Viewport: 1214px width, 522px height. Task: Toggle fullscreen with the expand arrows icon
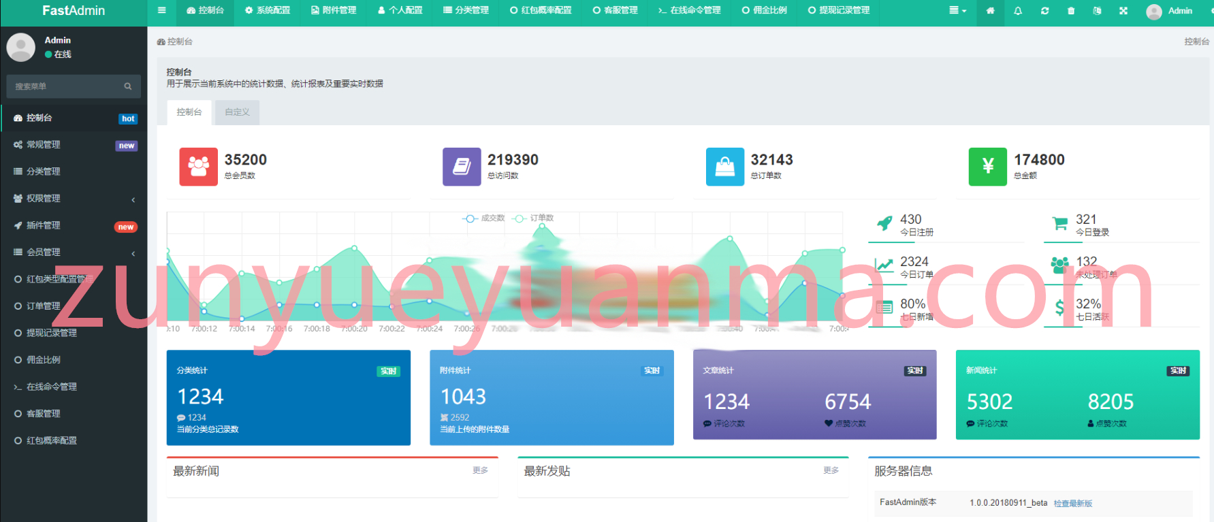pyautogui.click(x=1123, y=10)
